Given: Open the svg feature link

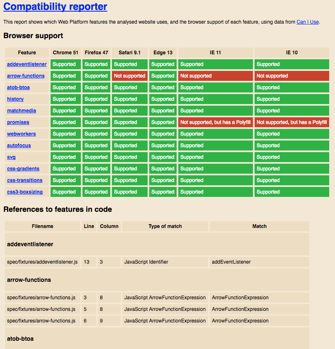Looking at the screenshot, I should tap(11, 157).
